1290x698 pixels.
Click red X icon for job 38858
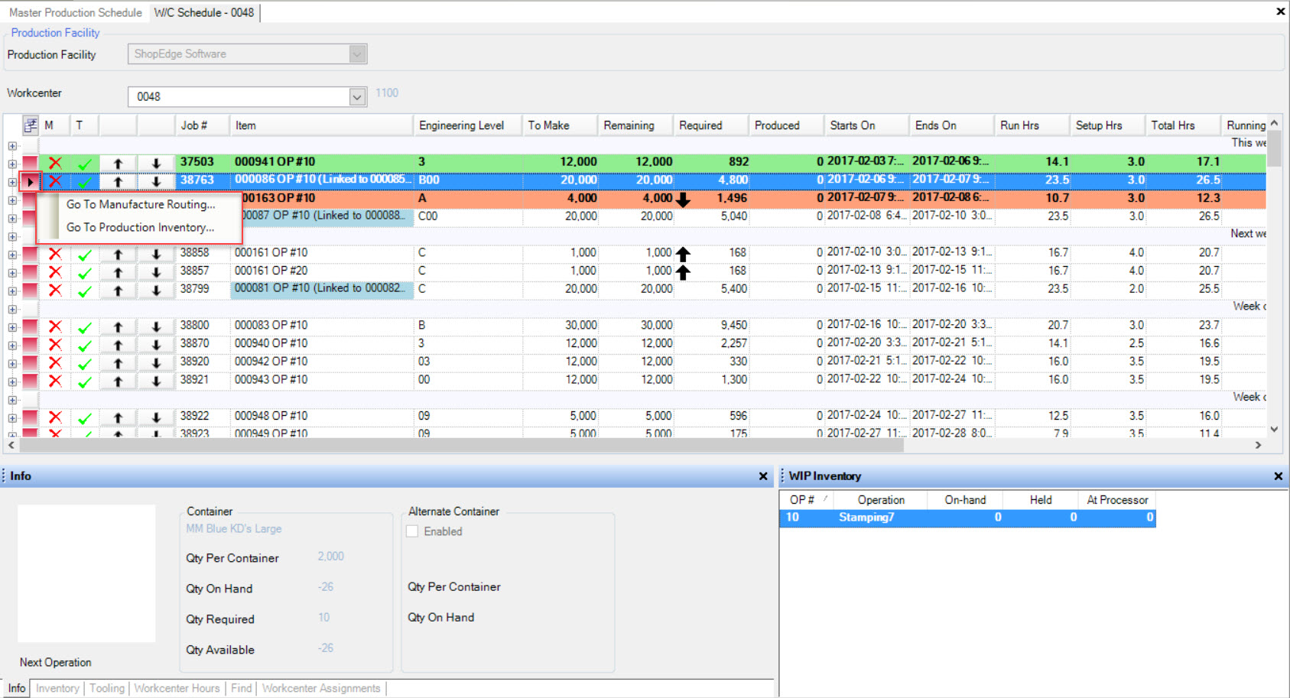pyautogui.click(x=55, y=254)
